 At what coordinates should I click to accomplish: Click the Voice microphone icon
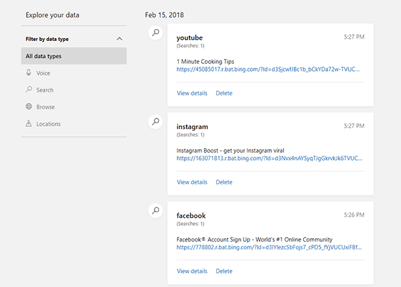coord(29,72)
